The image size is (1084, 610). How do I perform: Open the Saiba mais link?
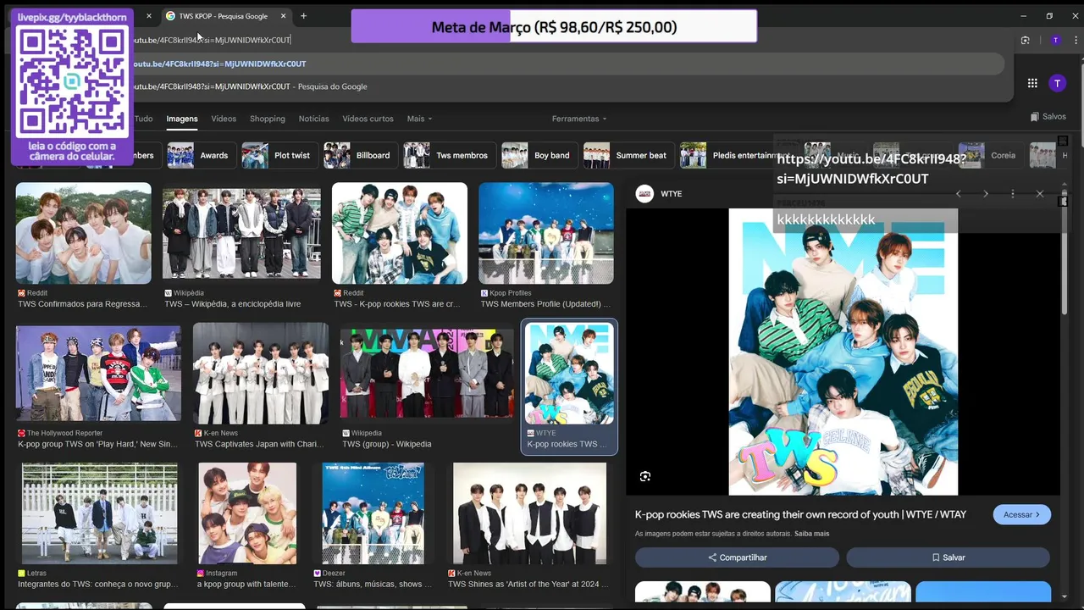click(x=811, y=534)
